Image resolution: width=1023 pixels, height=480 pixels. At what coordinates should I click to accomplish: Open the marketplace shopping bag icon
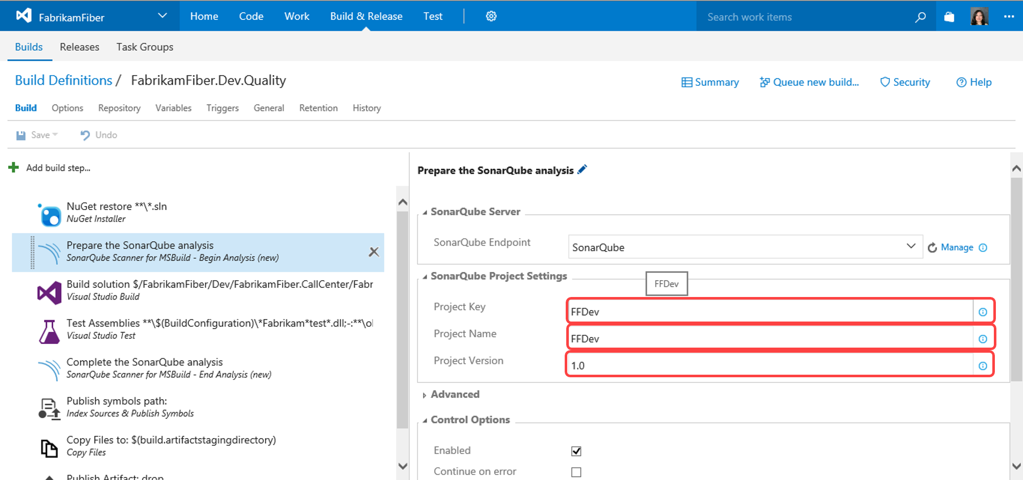tap(949, 17)
